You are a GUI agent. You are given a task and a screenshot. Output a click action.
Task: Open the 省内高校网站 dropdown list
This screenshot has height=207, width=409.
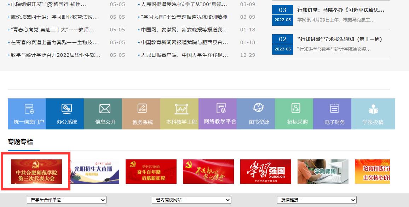191,200
